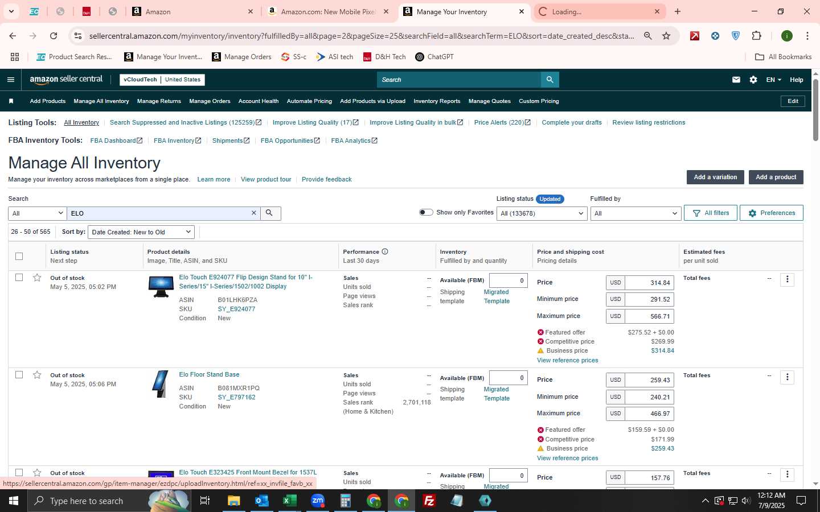This screenshot has height=512, width=820.
Task: Open File Explorer from the taskbar
Action: coord(233,501)
